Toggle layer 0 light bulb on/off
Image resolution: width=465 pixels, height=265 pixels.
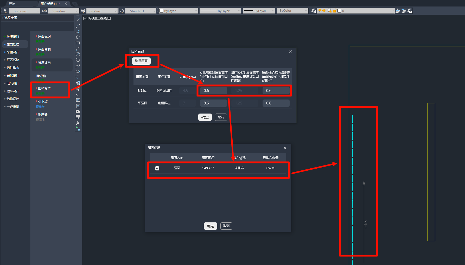point(320,11)
